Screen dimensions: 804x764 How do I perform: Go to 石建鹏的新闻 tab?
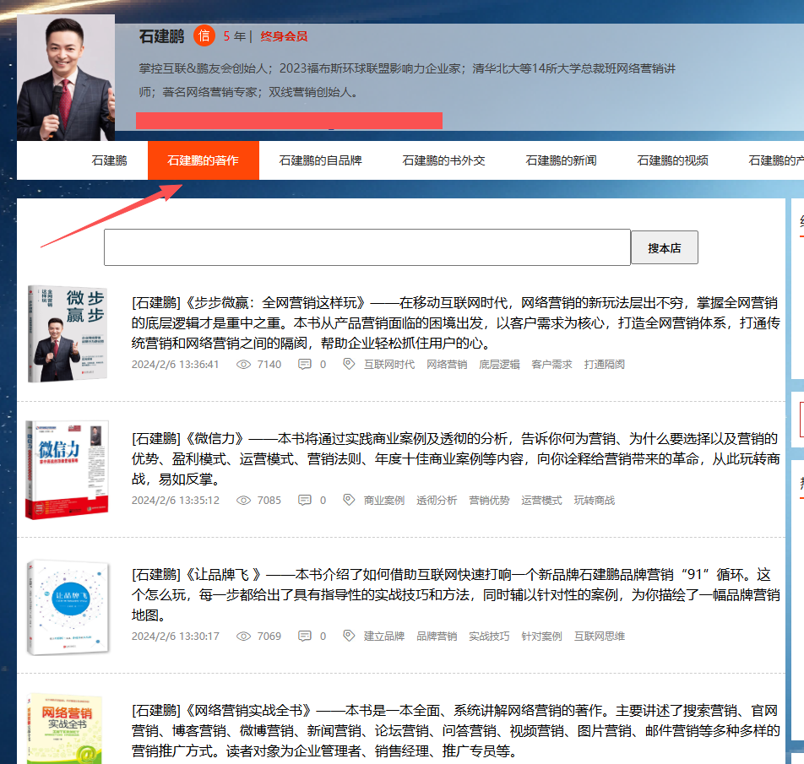[x=561, y=160]
